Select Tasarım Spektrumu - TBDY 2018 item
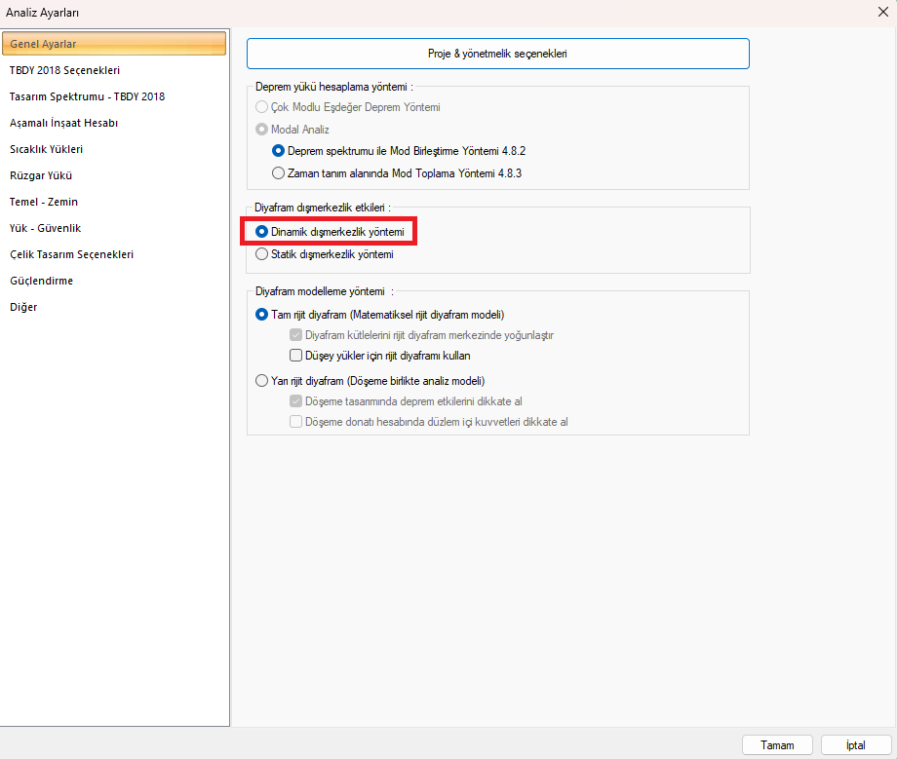The height and width of the screenshot is (759, 897). 87,96
